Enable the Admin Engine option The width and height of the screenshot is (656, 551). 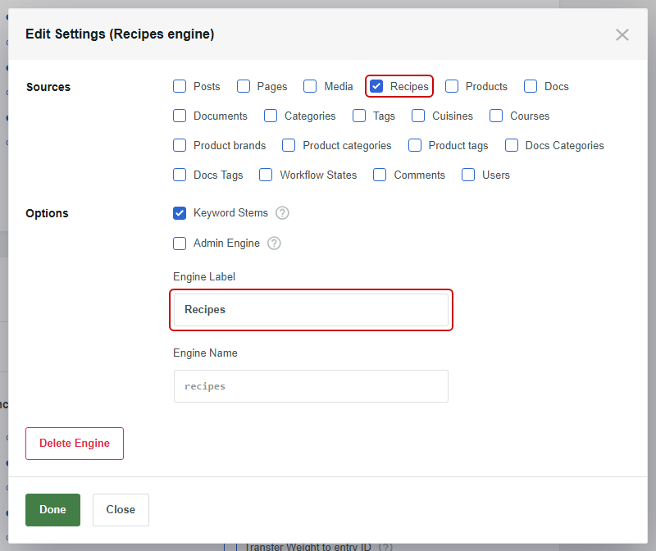click(x=180, y=243)
